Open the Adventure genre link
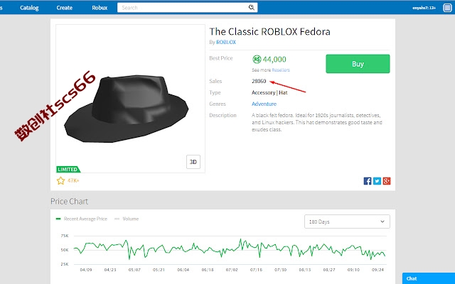 264,104
